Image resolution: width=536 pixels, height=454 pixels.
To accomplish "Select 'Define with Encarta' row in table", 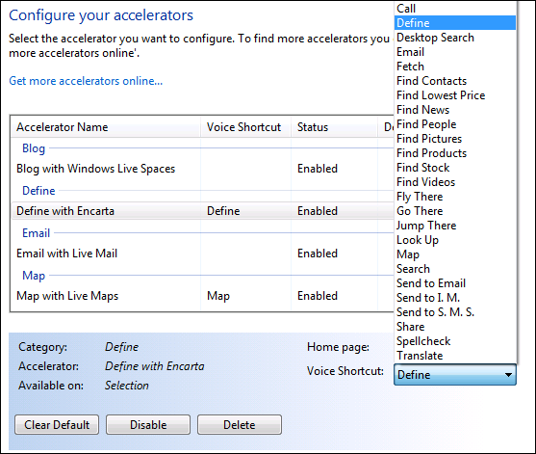I will [x=202, y=211].
